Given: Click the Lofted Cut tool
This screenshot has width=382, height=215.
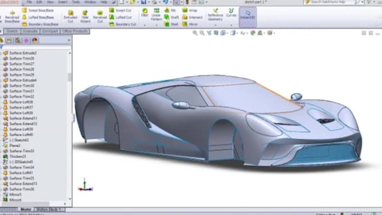Looking at the screenshot, I should point(120,17).
